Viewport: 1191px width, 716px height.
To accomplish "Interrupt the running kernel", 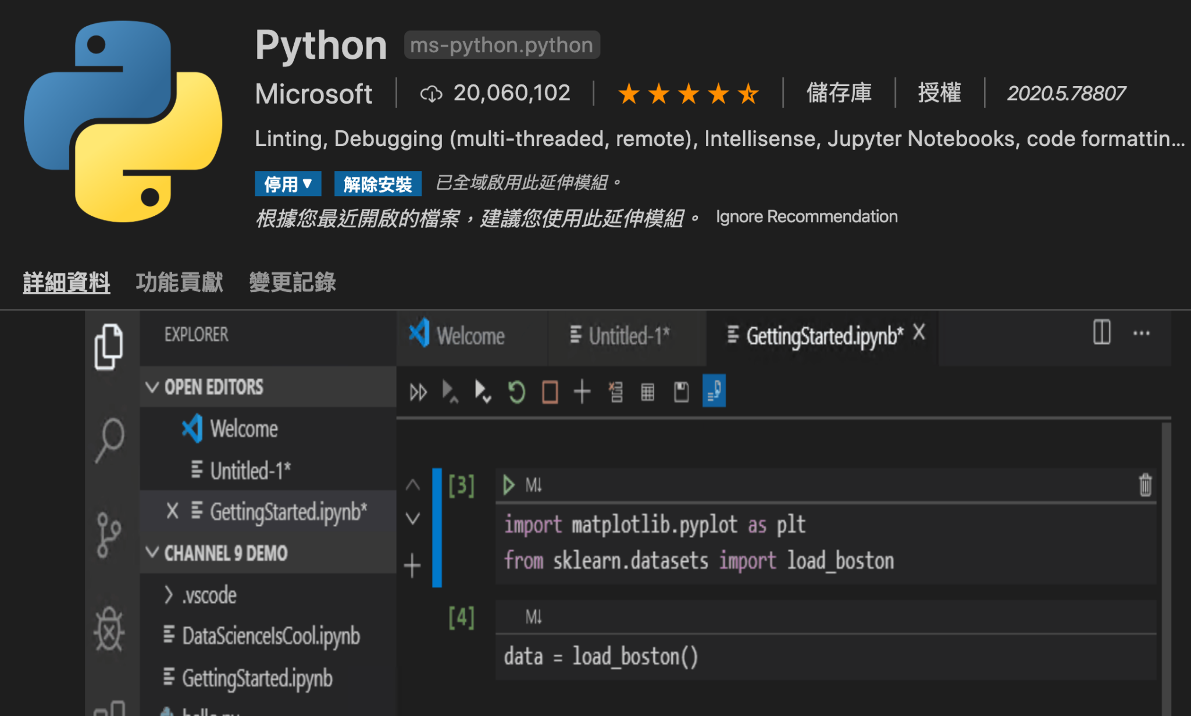I will (x=549, y=391).
